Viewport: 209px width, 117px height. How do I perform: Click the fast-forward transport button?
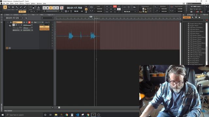pos(57,8)
